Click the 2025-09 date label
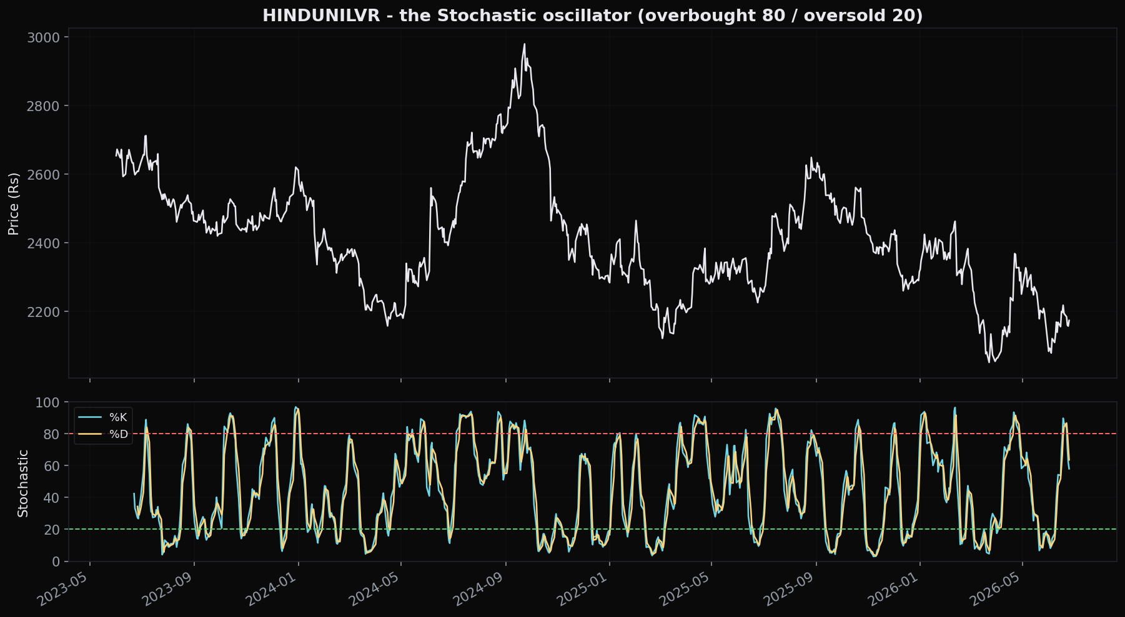Image resolution: width=1125 pixels, height=617 pixels. pyautogui.click(x=790, y=589)
